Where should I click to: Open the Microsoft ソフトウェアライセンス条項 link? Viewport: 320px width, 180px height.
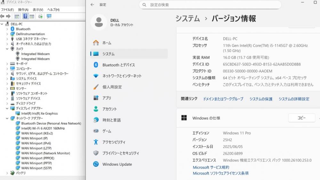coord(220,173)
